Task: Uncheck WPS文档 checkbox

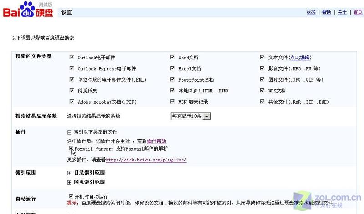Action: [262, 90]
